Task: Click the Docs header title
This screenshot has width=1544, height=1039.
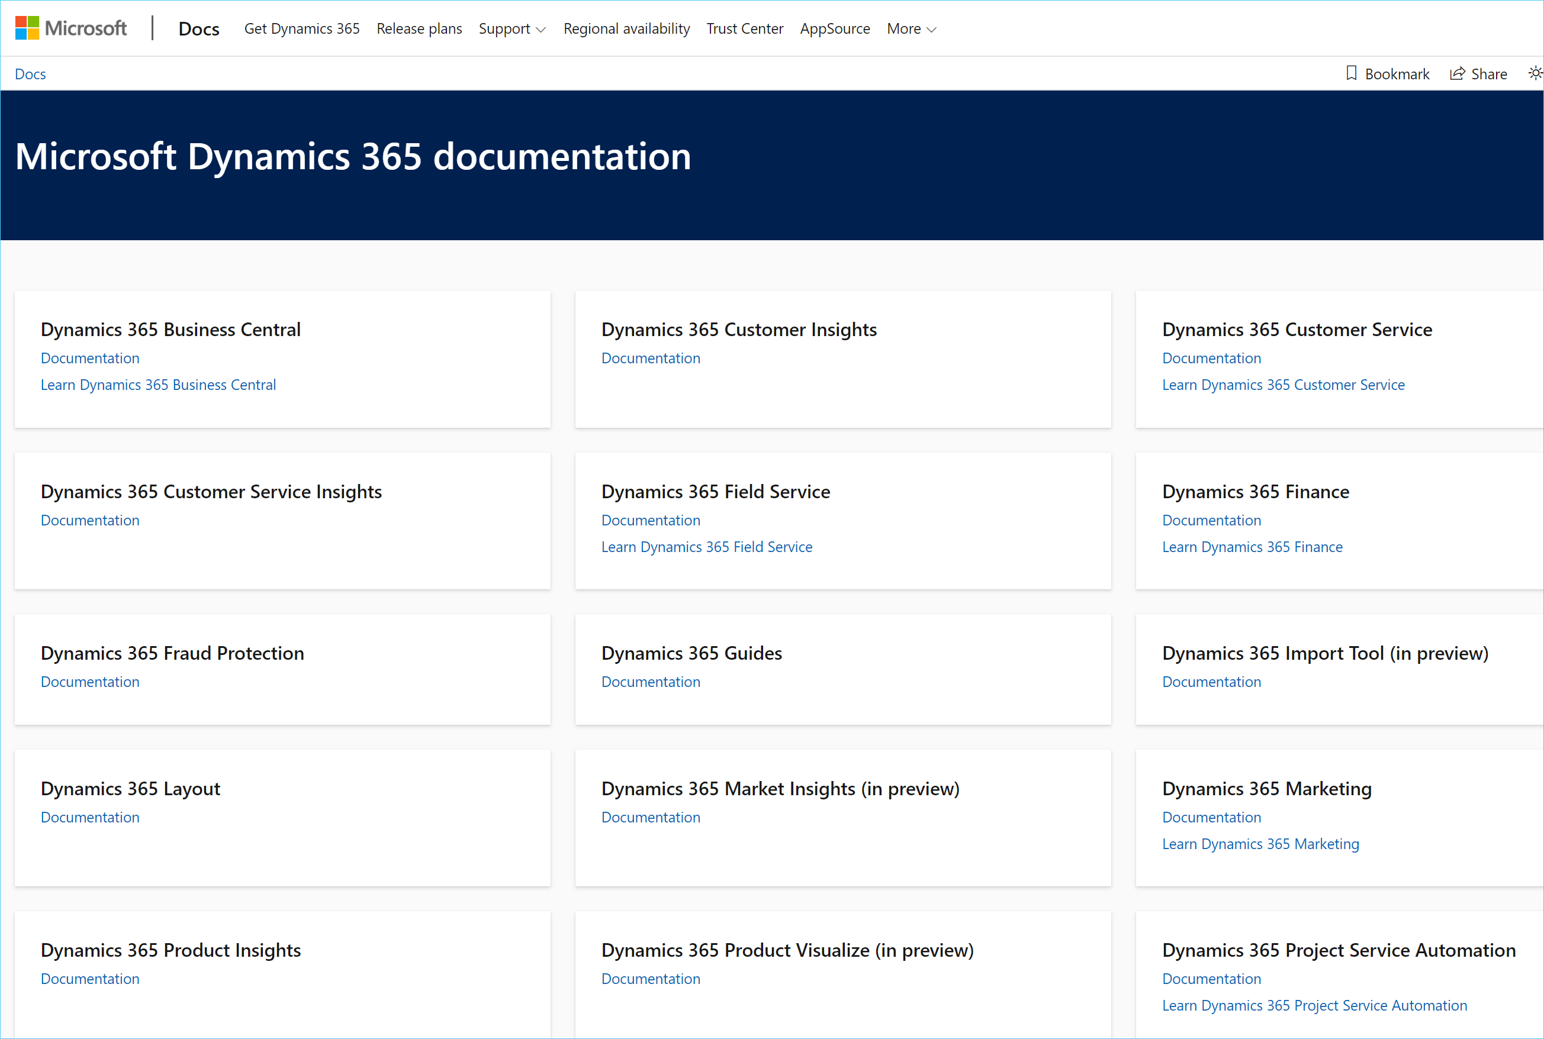Action: (199, 29)
